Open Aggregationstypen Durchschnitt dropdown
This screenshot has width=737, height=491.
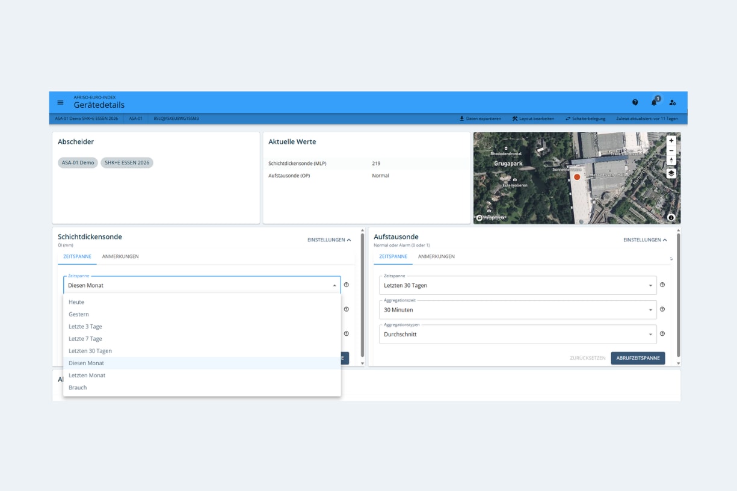coord(518,334)
